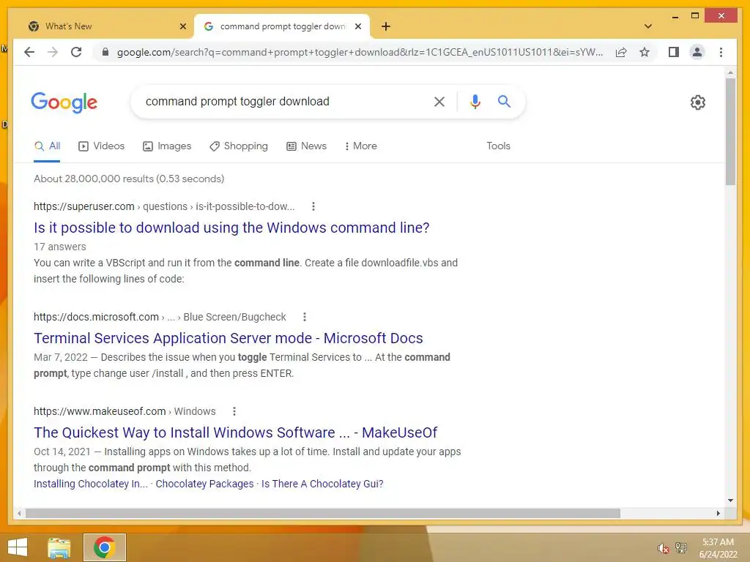Open the Chrome profile menu
This screenshot has width=750, height=562.
(697, 52)
